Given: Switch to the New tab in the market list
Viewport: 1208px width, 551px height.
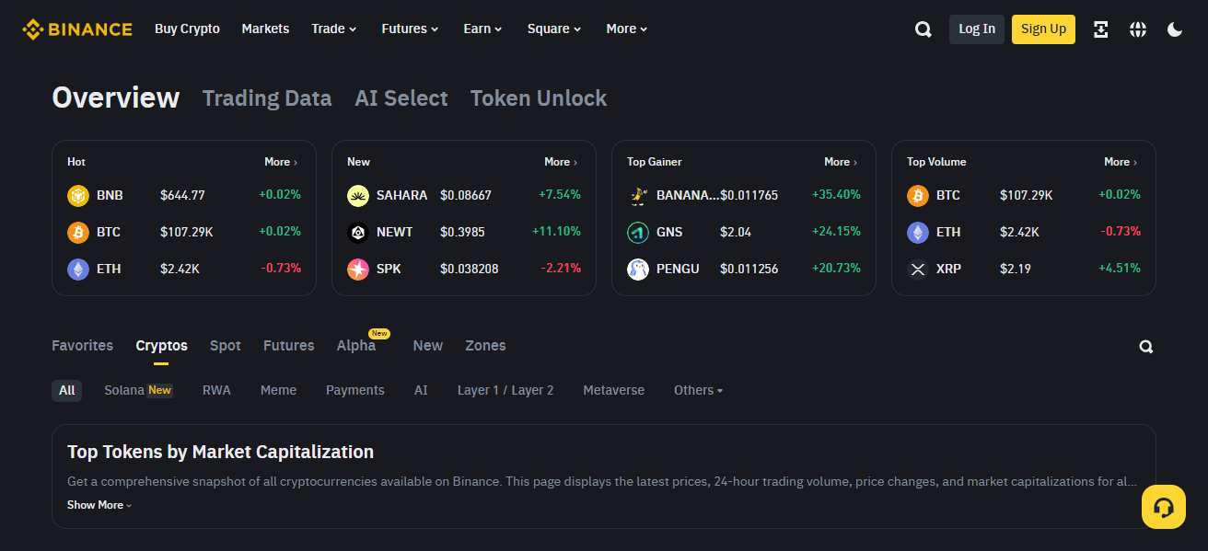Looking at the screenshot, I should click(x=428, y=346).
